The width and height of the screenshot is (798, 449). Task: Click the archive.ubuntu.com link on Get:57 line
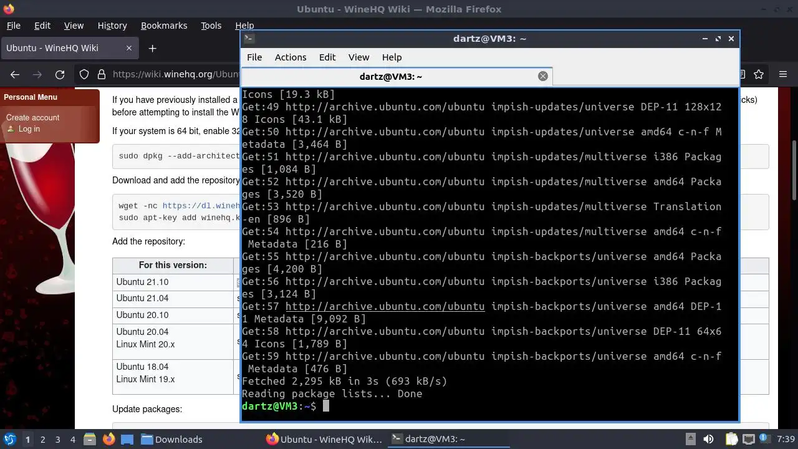pos(385,306)
